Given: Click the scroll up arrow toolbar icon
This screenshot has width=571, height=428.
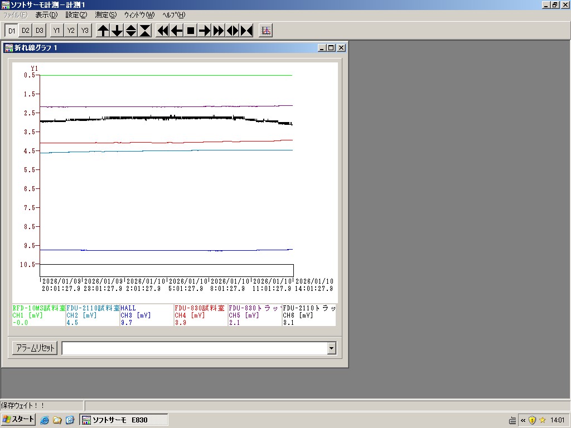Looking at the screenshot, I should 103,31.
